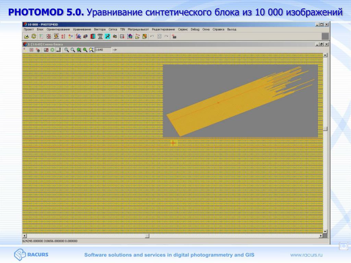Viewport: 351px width, 263px height.
Task: Open the Сервис menu
Action: (183, 29)
